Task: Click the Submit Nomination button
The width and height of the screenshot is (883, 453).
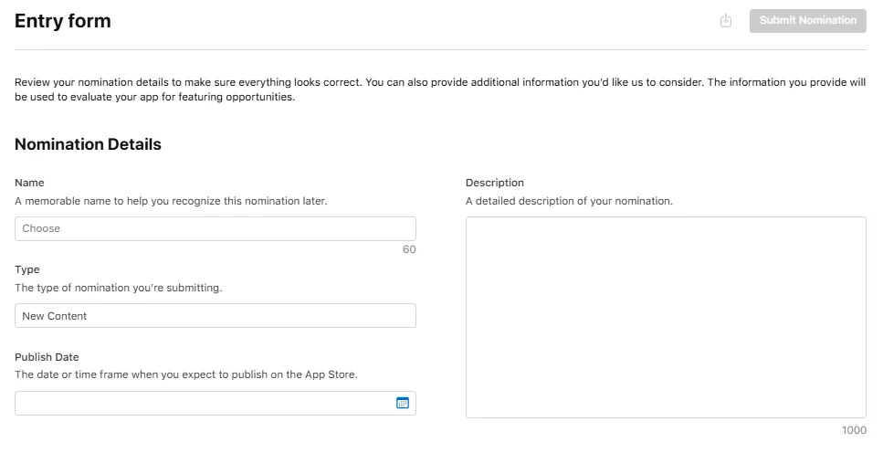Action: (807, 21)
